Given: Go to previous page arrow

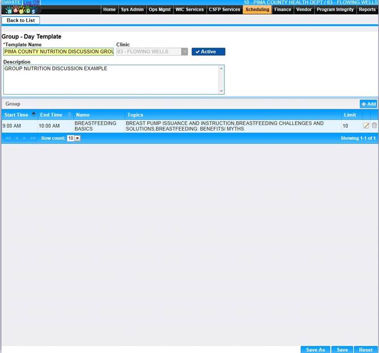Looking at the screenshot, I should pyautogui.click(x=17, y=138).
